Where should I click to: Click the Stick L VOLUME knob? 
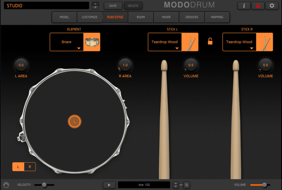tap(191, 65)
